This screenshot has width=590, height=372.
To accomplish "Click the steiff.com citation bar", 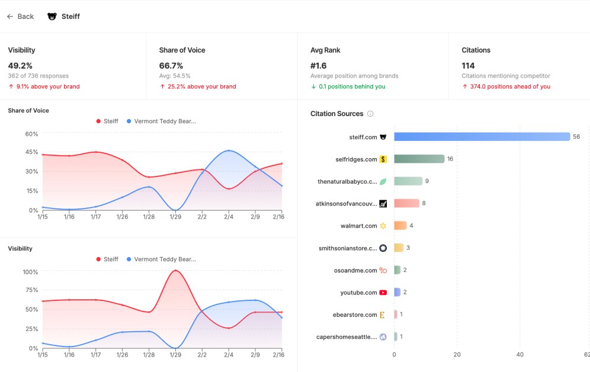I will click(x=482, y=136).
